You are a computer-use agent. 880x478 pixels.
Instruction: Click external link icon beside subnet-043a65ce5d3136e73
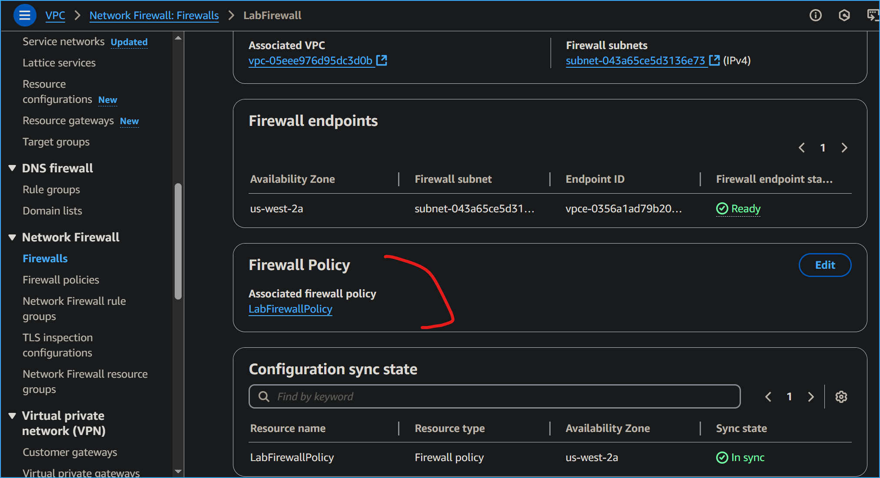[714, 60]
